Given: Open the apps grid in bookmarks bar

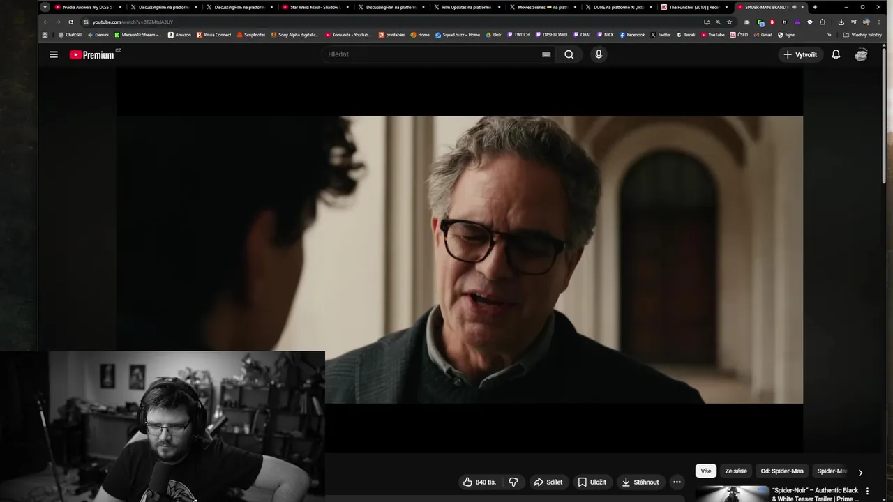Looking at the screenshot, I should (x=45, y=34).
